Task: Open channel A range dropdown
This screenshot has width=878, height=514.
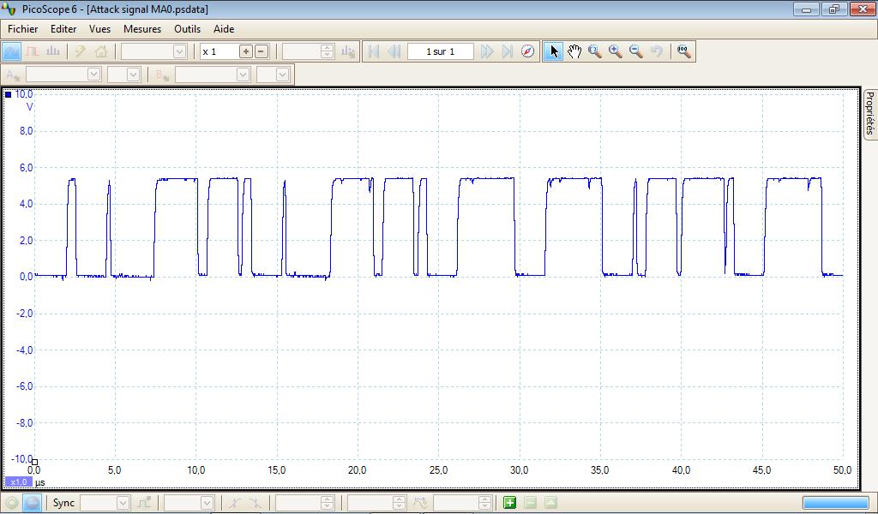Action: click(93, 75)
